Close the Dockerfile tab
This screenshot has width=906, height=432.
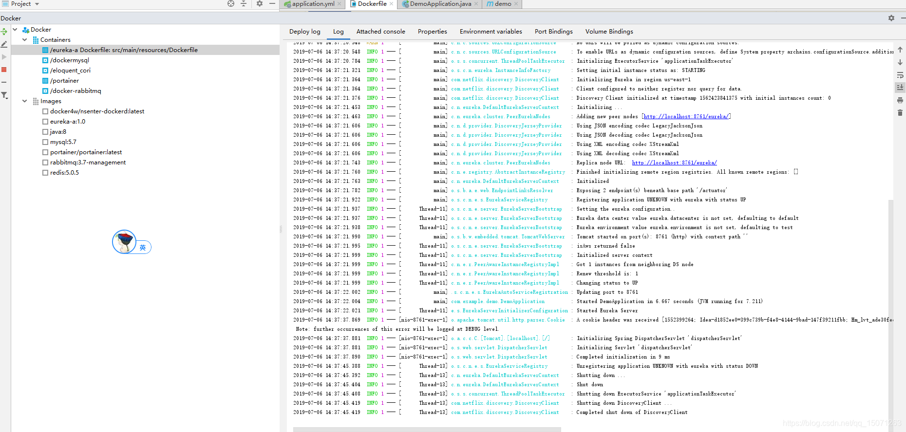tap(391, 4)
